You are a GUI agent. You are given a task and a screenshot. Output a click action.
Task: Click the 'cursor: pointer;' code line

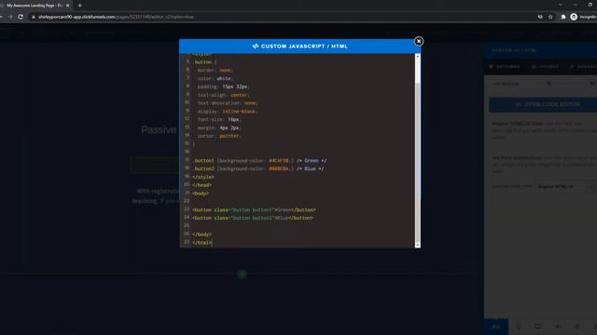[219, 136]
